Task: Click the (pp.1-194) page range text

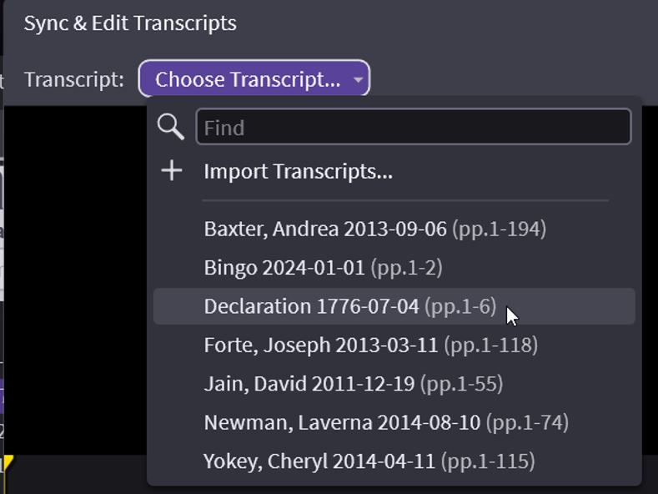Action: 499,229
